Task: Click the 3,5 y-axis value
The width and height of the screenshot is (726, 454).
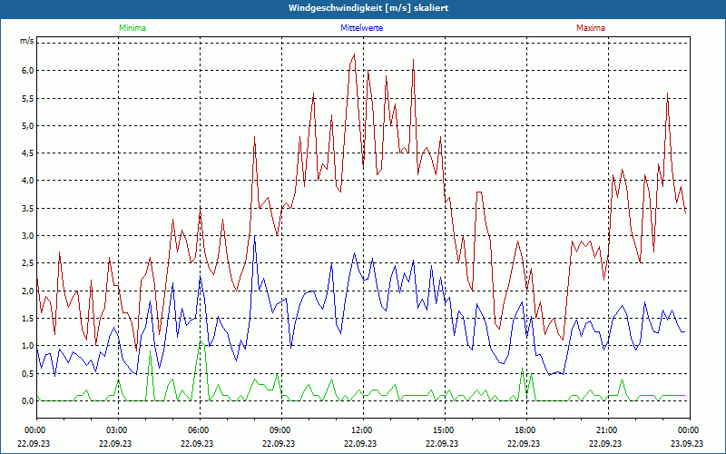Action: (x=28, y=209)
